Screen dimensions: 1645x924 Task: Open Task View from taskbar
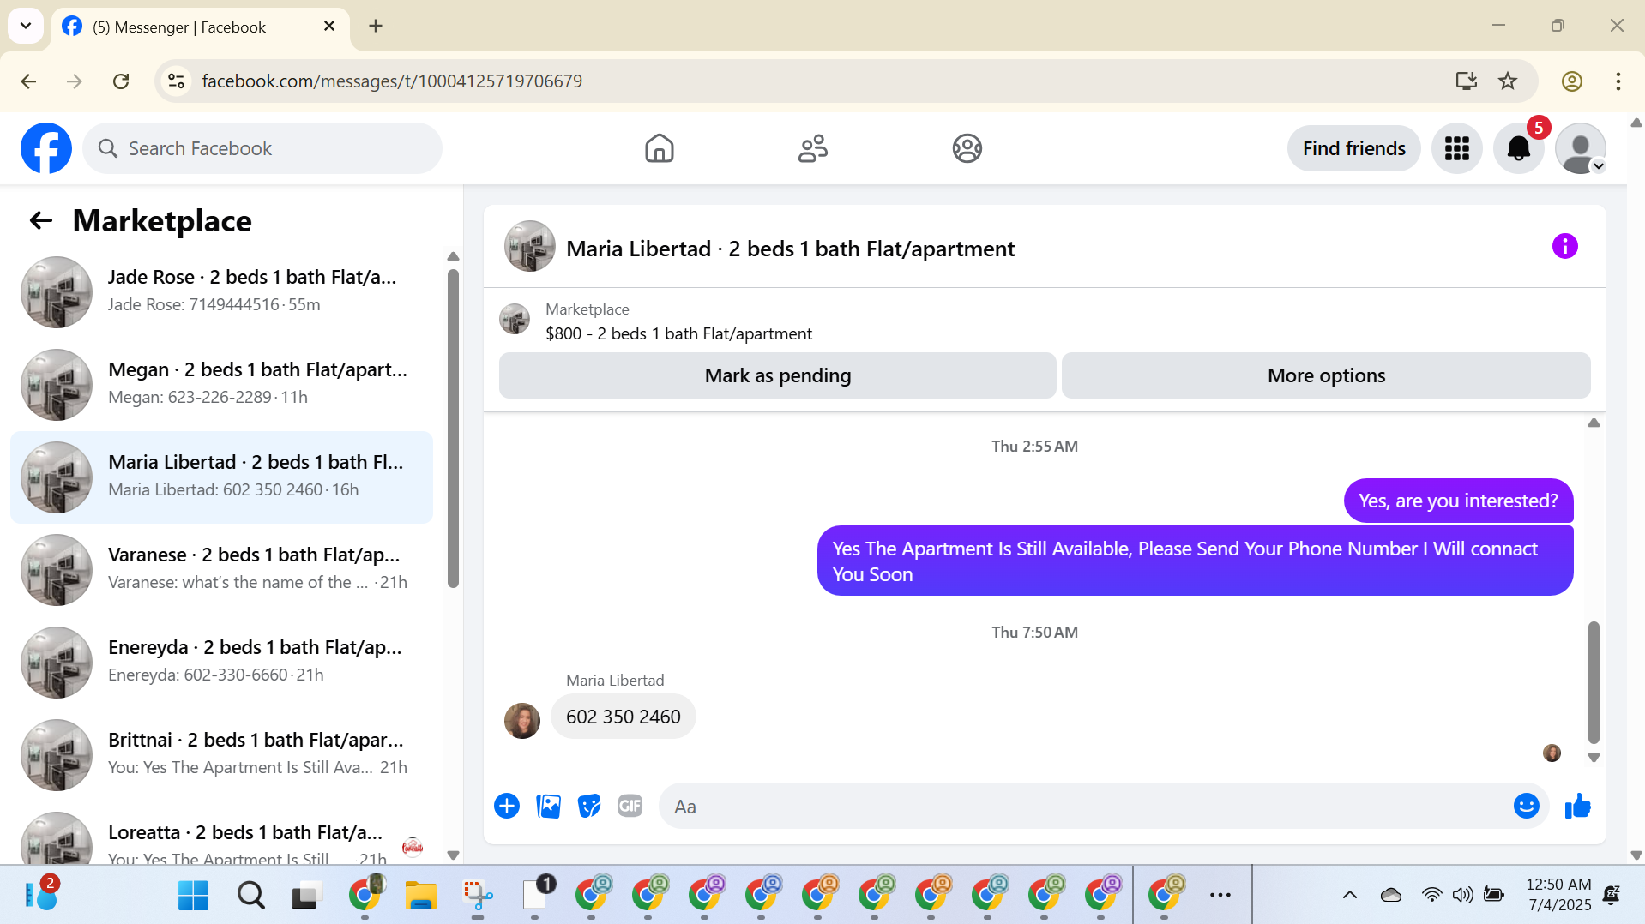click(x=307, y=896)
